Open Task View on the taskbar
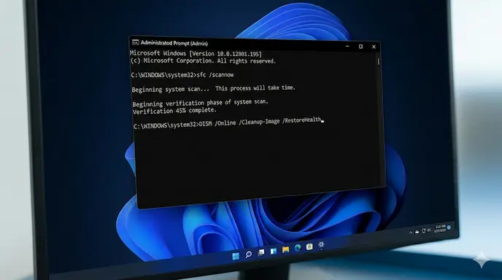The width and height of the screenshot is (502, 280). pyautogui.click(x=261, y=252)
